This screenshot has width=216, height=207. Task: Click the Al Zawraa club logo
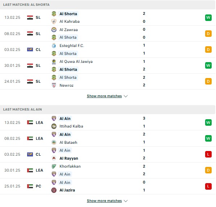click(x=54, y=30)
